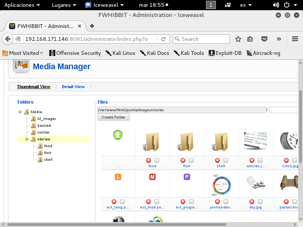Click the browser Search input field
Image resolution: width=303 pixels, height=227 pixels.
coord(201,39)
